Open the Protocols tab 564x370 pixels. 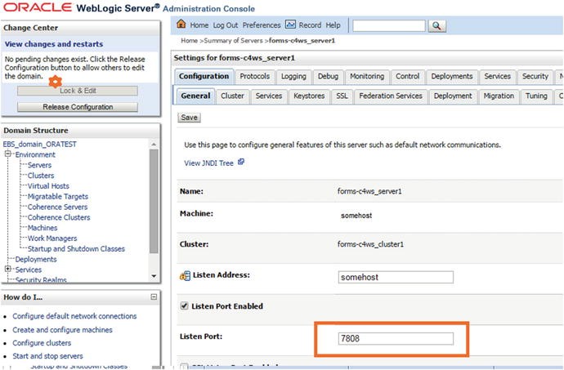255,76
